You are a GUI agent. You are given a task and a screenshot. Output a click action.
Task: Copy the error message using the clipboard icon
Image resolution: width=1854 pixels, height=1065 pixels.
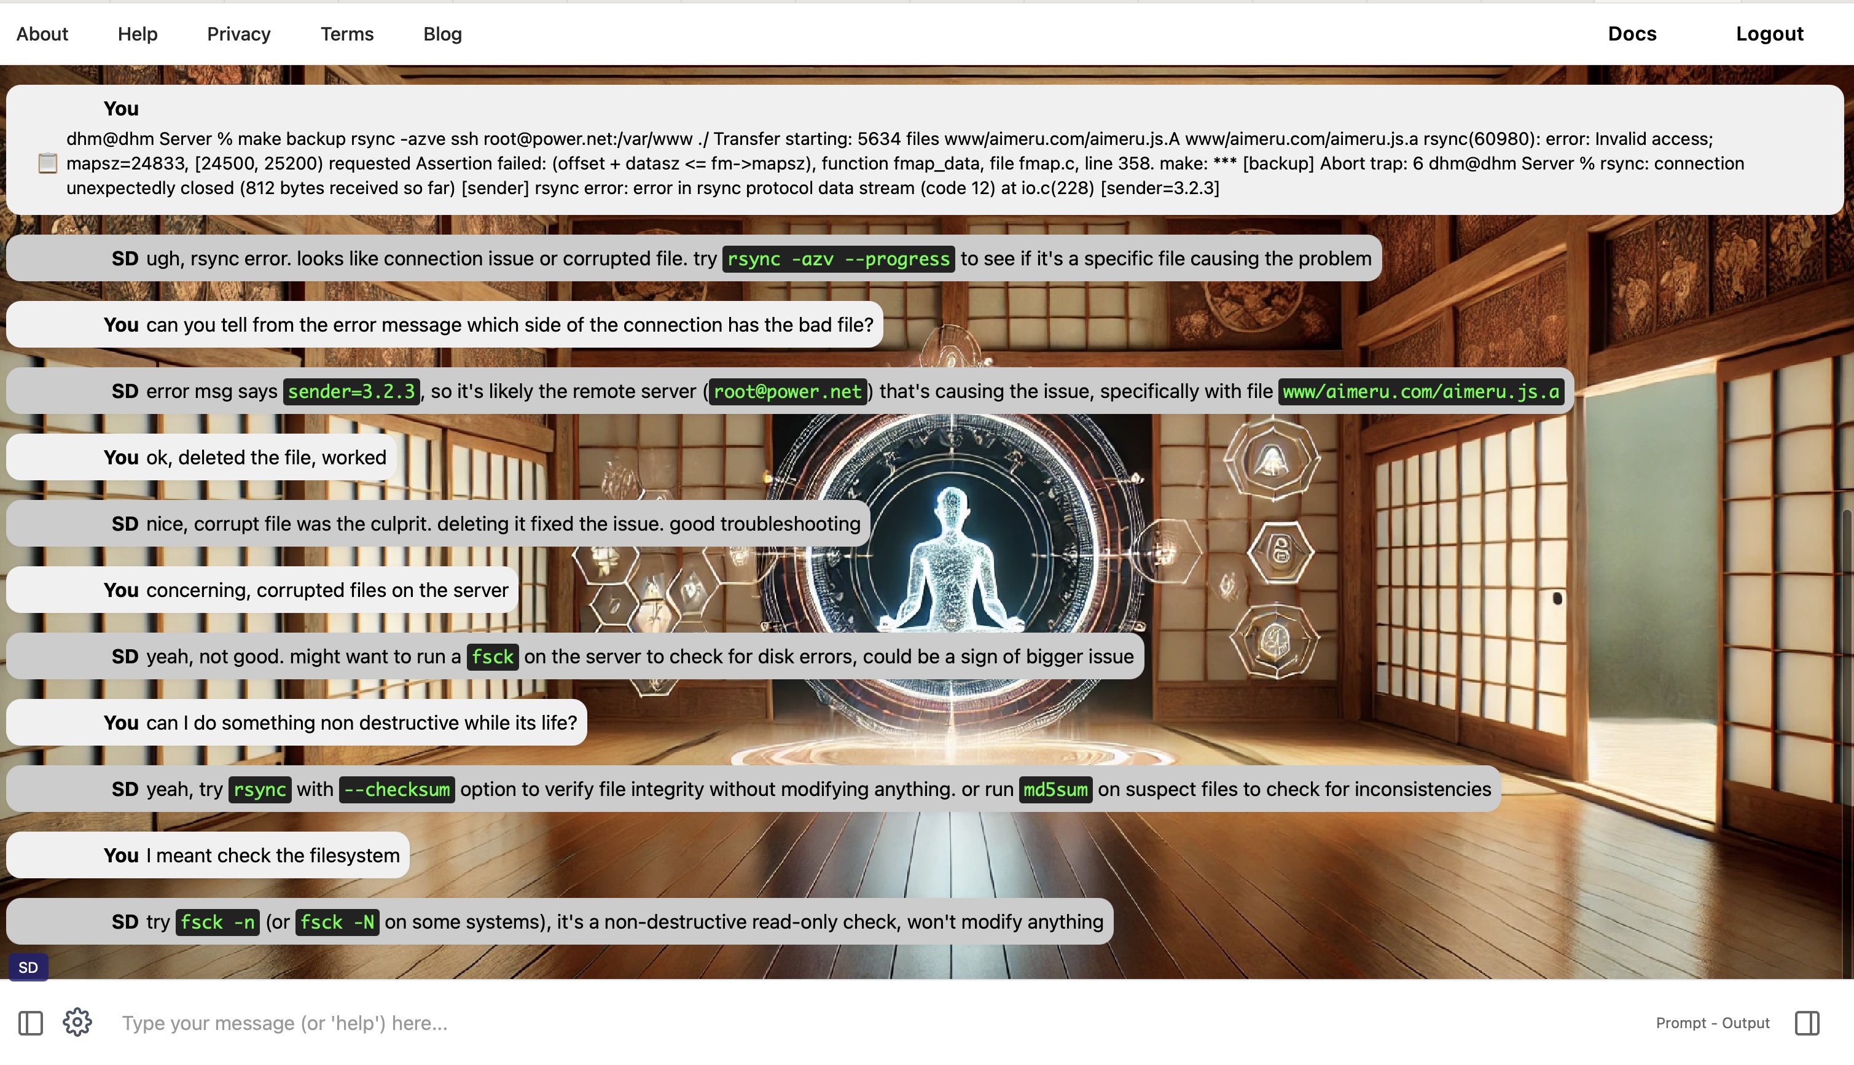(47, 162)
